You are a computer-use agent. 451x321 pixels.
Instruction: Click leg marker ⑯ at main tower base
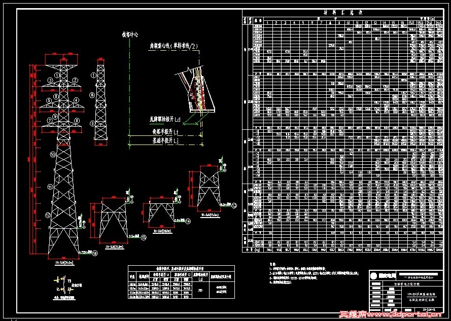tap(95, 254)
